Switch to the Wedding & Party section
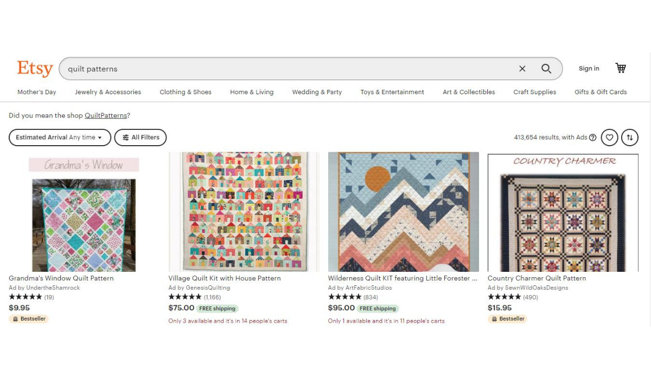 point(317,92)
